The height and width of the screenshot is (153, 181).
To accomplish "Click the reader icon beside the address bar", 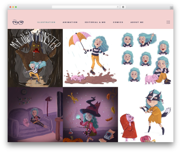I will click(123, 7).
